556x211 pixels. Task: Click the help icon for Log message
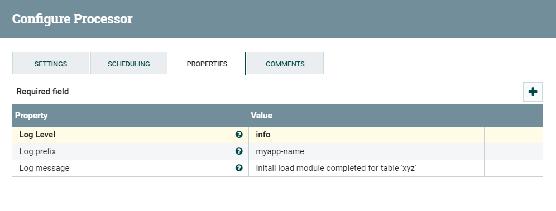[x=239, y=167]
